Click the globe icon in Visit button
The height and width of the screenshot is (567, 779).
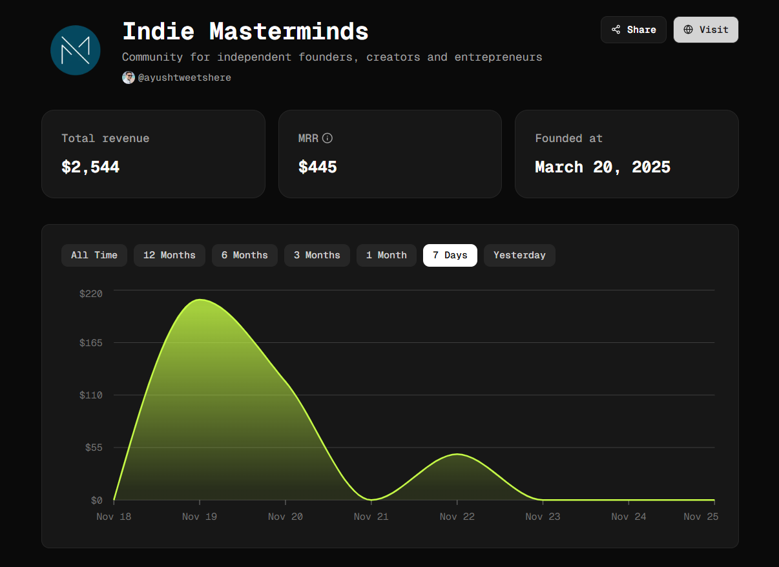689,30
